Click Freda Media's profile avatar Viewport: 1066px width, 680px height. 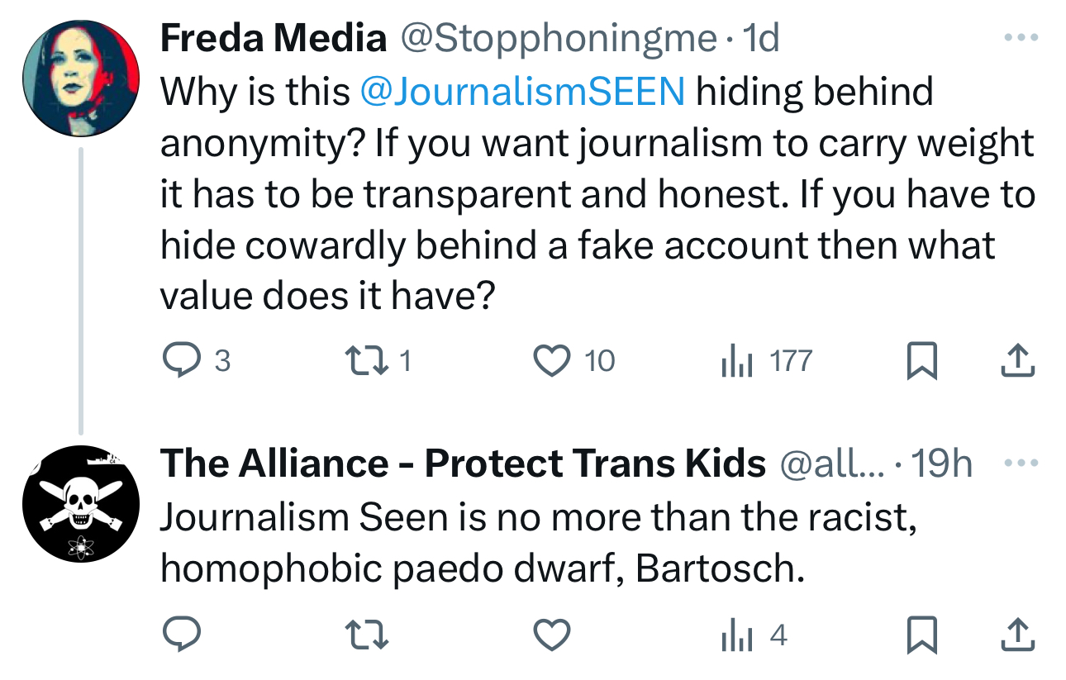click(x=81, y=78)
